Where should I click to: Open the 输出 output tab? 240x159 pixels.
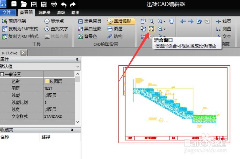tap(75, 13)
